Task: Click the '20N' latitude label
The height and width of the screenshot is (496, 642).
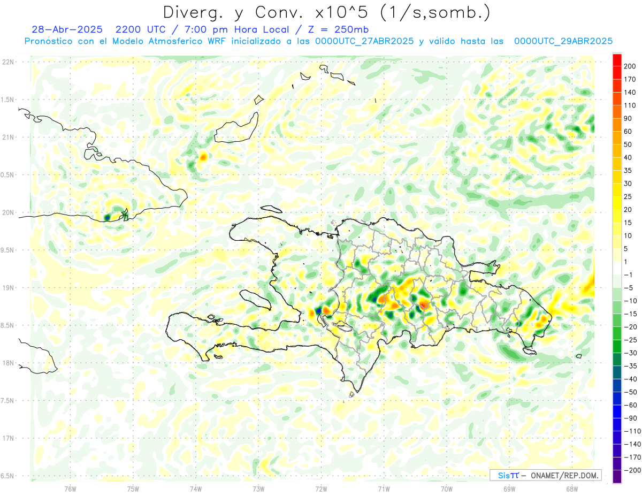Action: click(x=7, y=212)
